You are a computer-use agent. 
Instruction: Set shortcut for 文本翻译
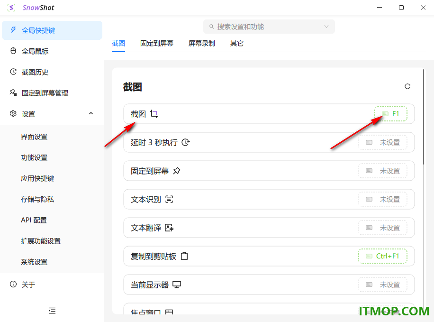click(x=383, y=228)
